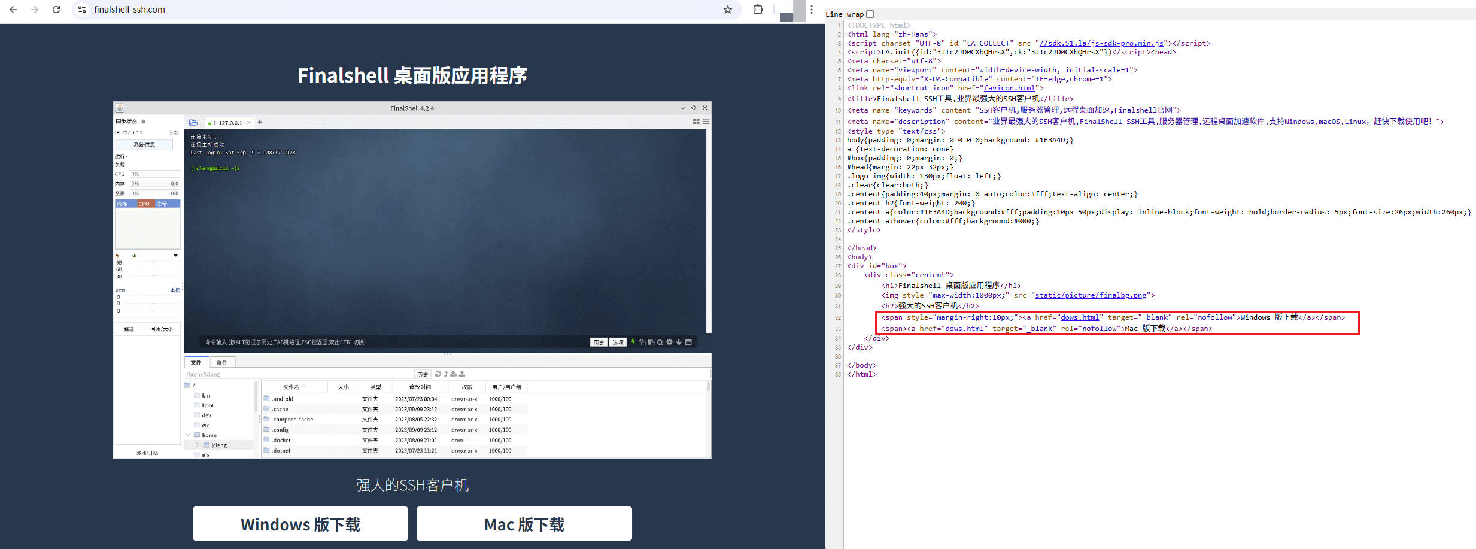Click the 选项 button in the command bar

click(x=618, y=342)
